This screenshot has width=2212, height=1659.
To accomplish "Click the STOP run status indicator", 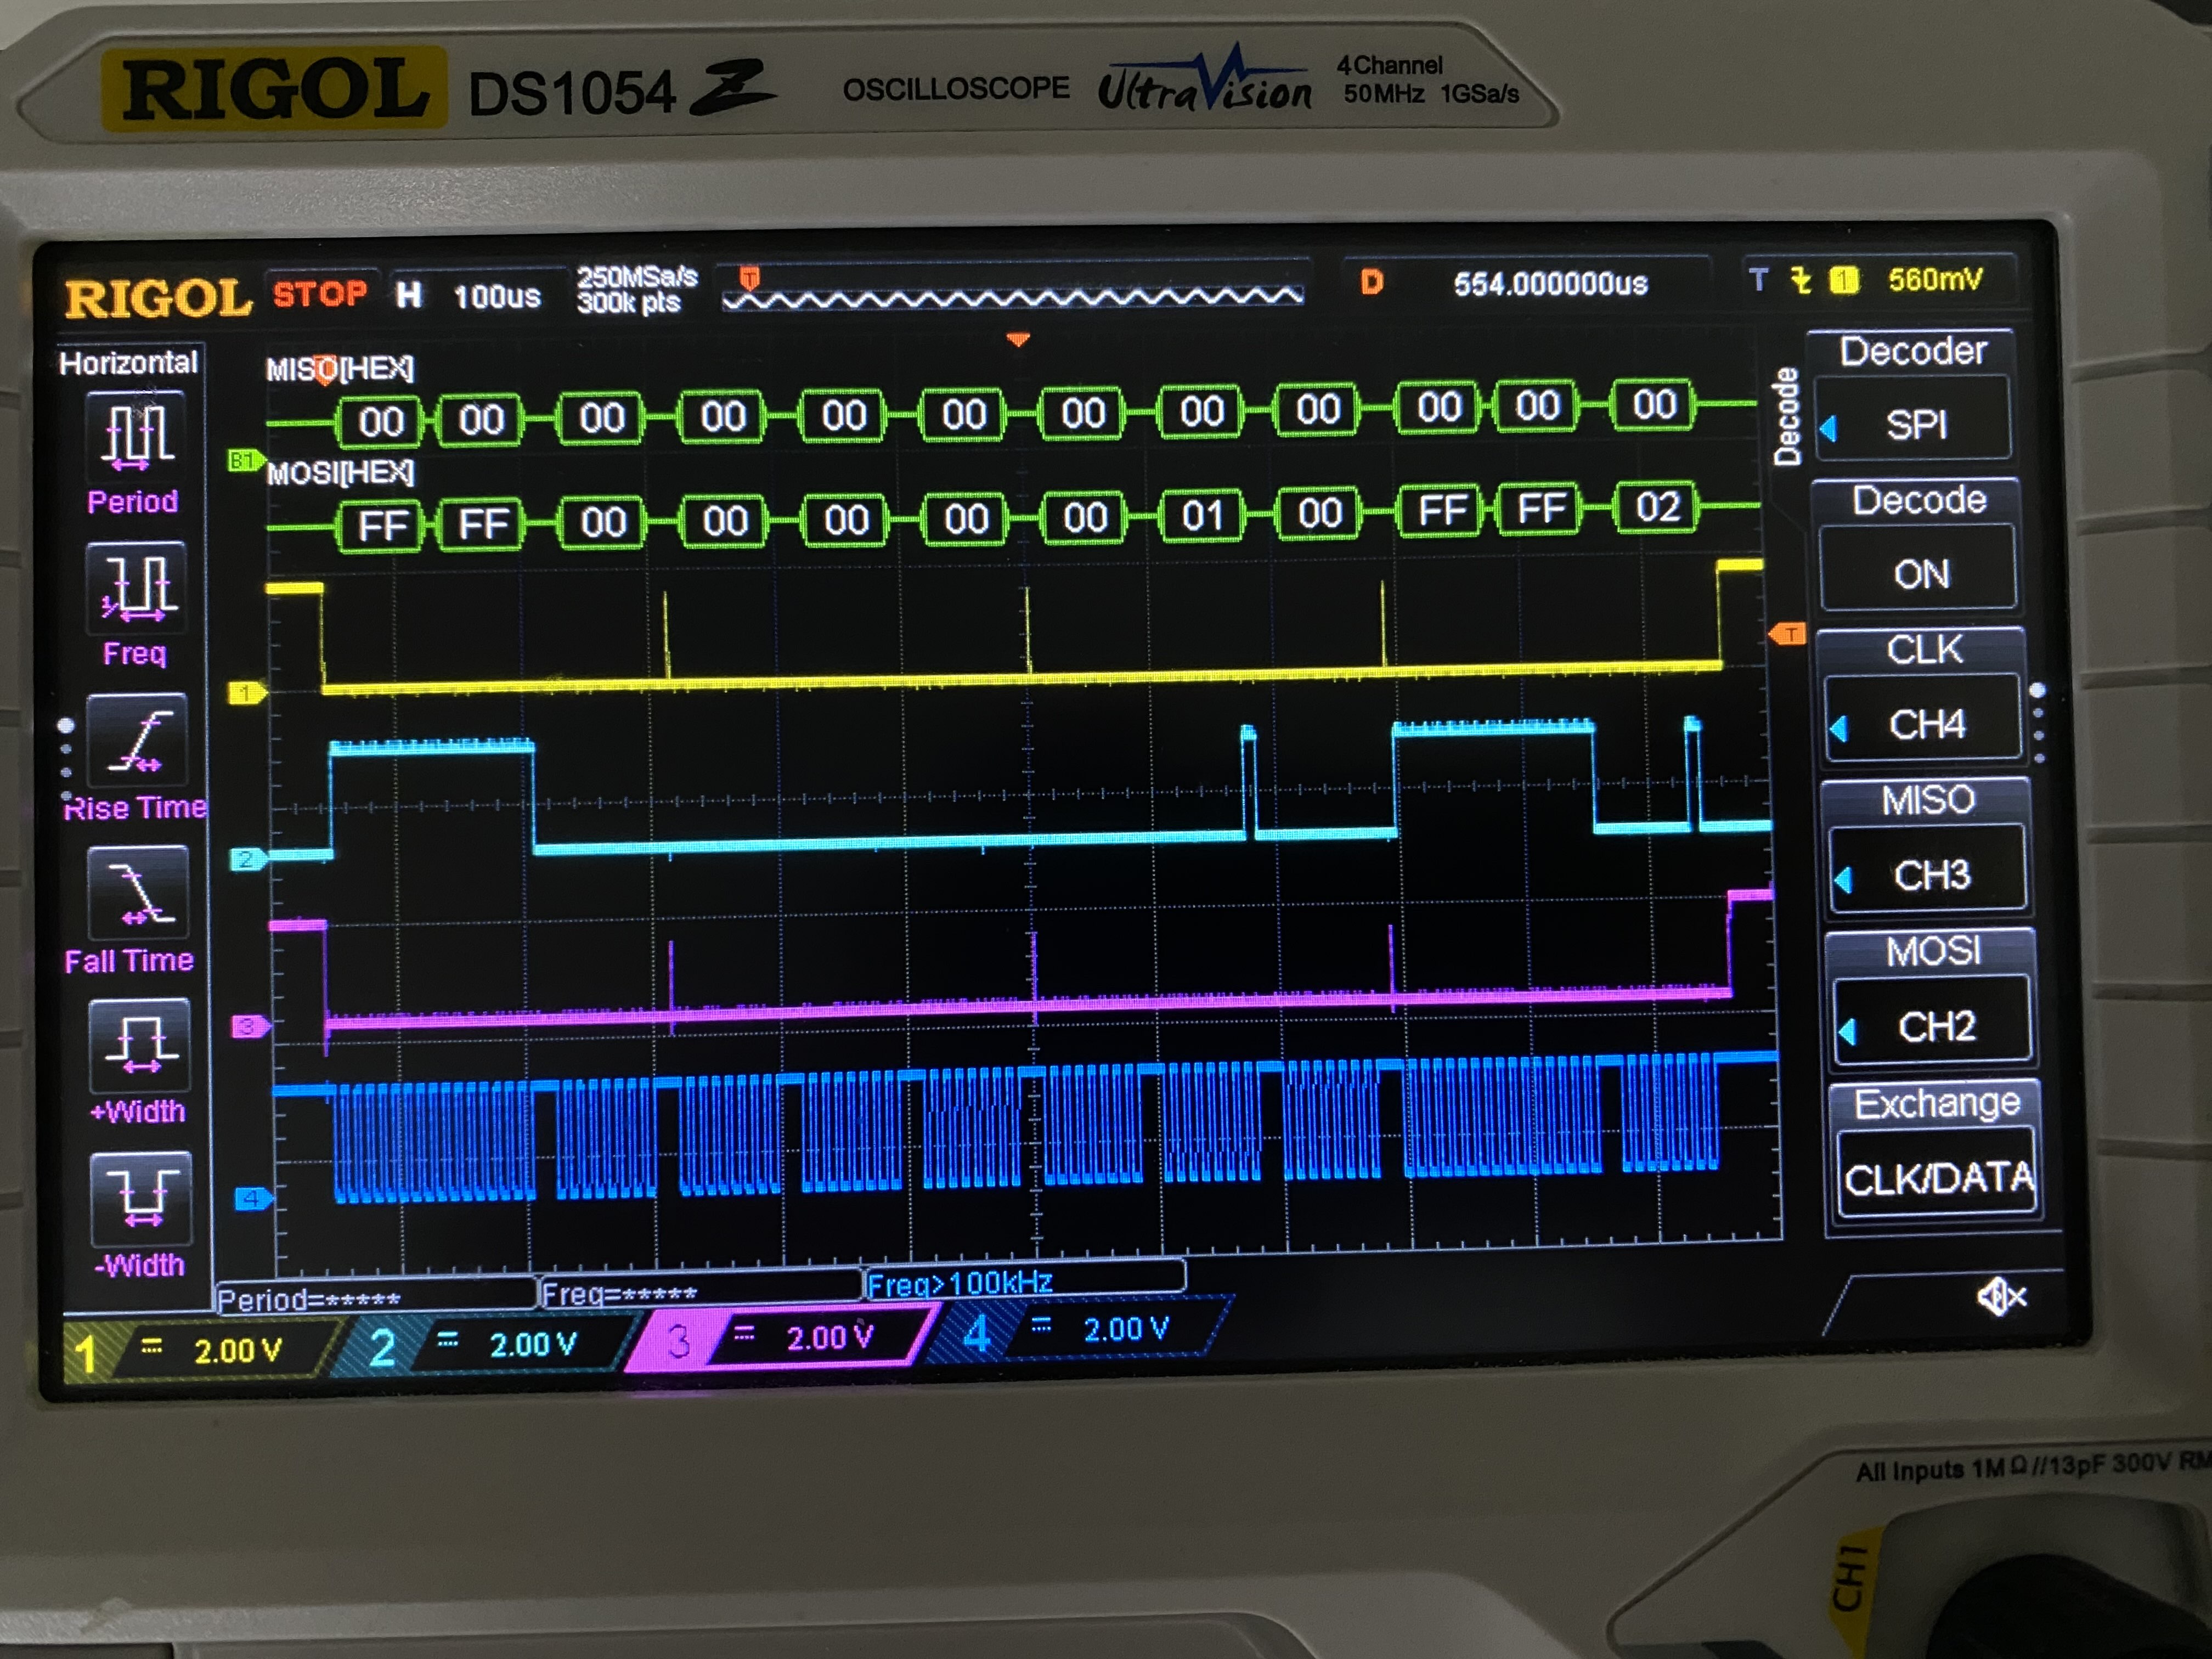I will pyautogui.click(x=320, y=294).
